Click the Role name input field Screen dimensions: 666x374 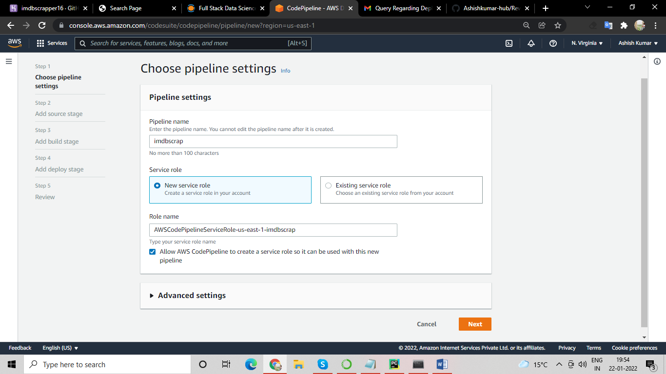click(273, 230)
